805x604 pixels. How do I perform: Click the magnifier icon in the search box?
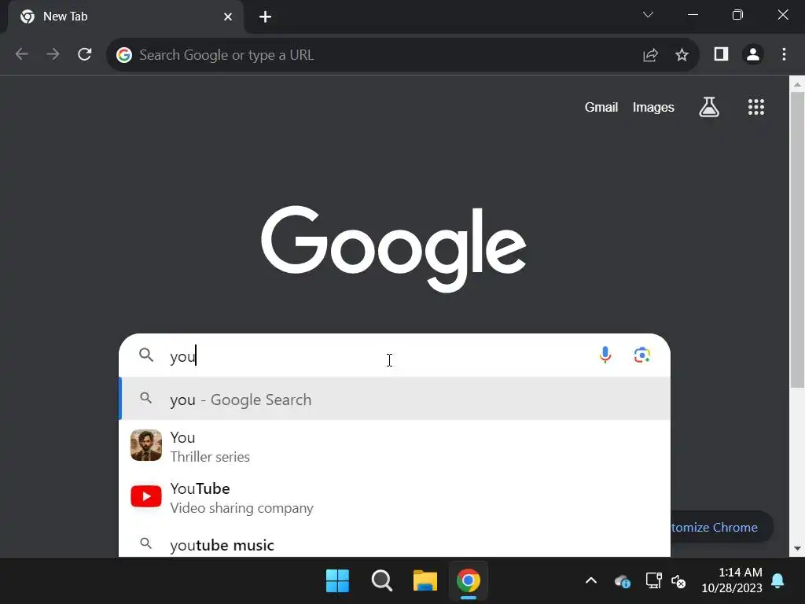click(146, 355)
